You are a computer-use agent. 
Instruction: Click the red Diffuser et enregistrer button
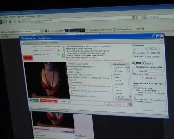pyautogui.click(x=48, y=101)
